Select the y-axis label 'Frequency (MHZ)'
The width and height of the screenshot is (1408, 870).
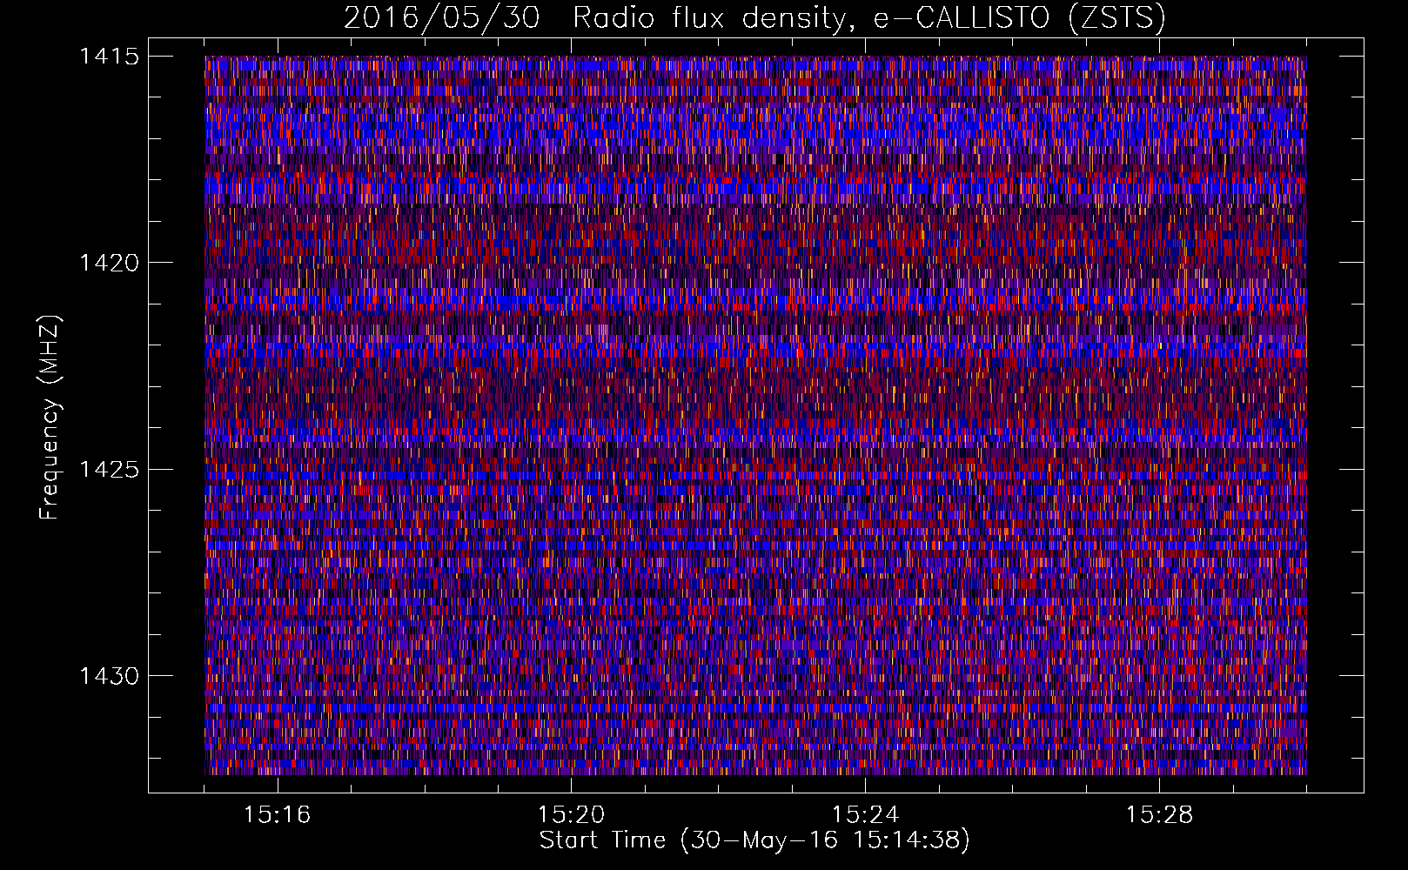(50, 418)
